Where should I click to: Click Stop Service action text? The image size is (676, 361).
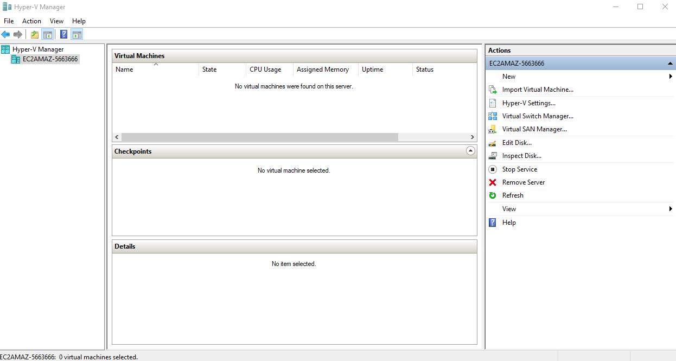pyautogui.click(x=520, y=169)
